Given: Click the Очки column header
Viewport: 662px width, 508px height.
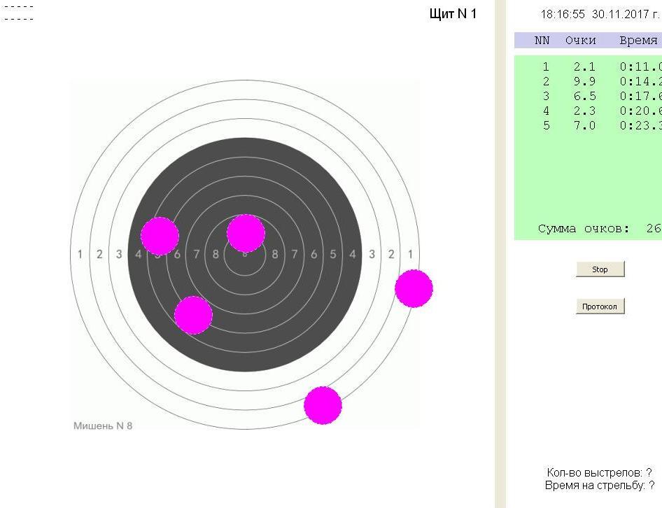Looking at the screenshot, I should pyautogui.click(x=580, y=41).
